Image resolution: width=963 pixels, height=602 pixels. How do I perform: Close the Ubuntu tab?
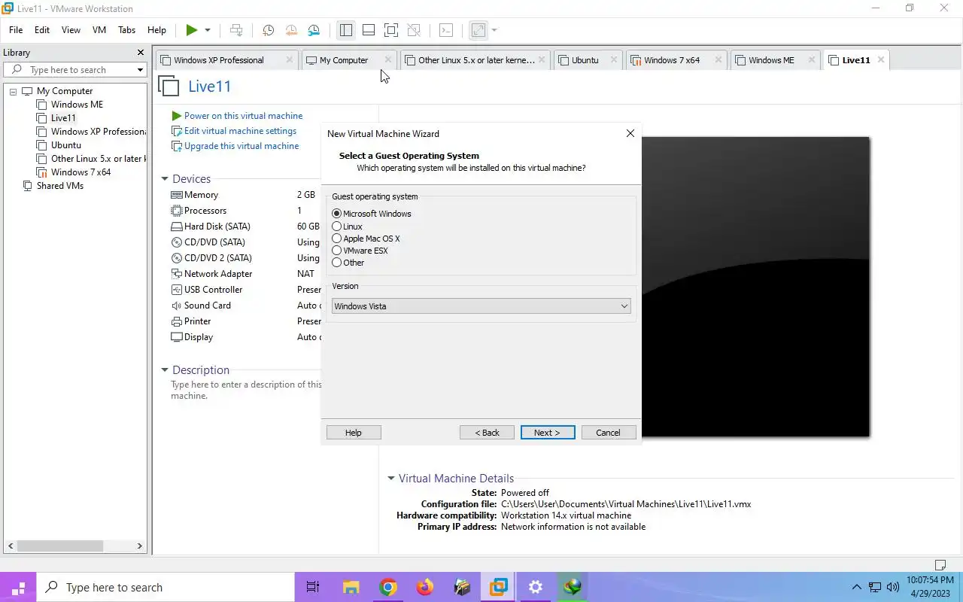tap(614, 60)
